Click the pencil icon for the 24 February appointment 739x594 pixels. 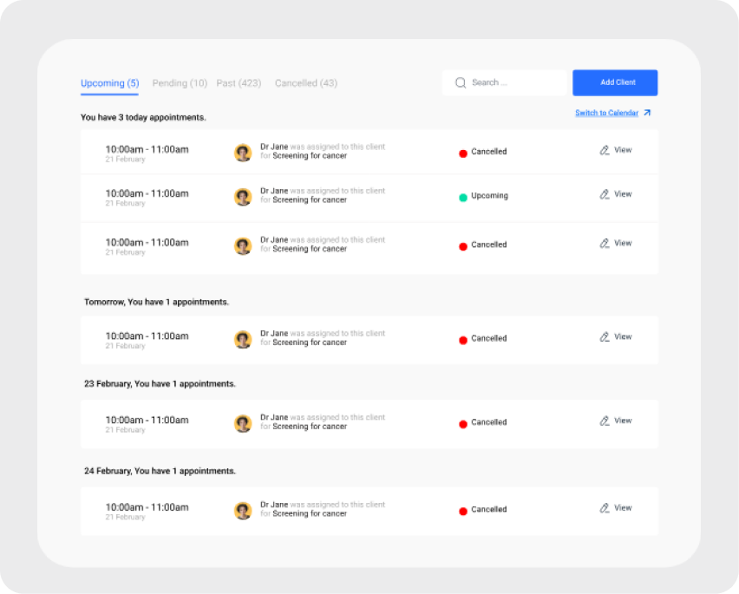[x=605, y=509]
